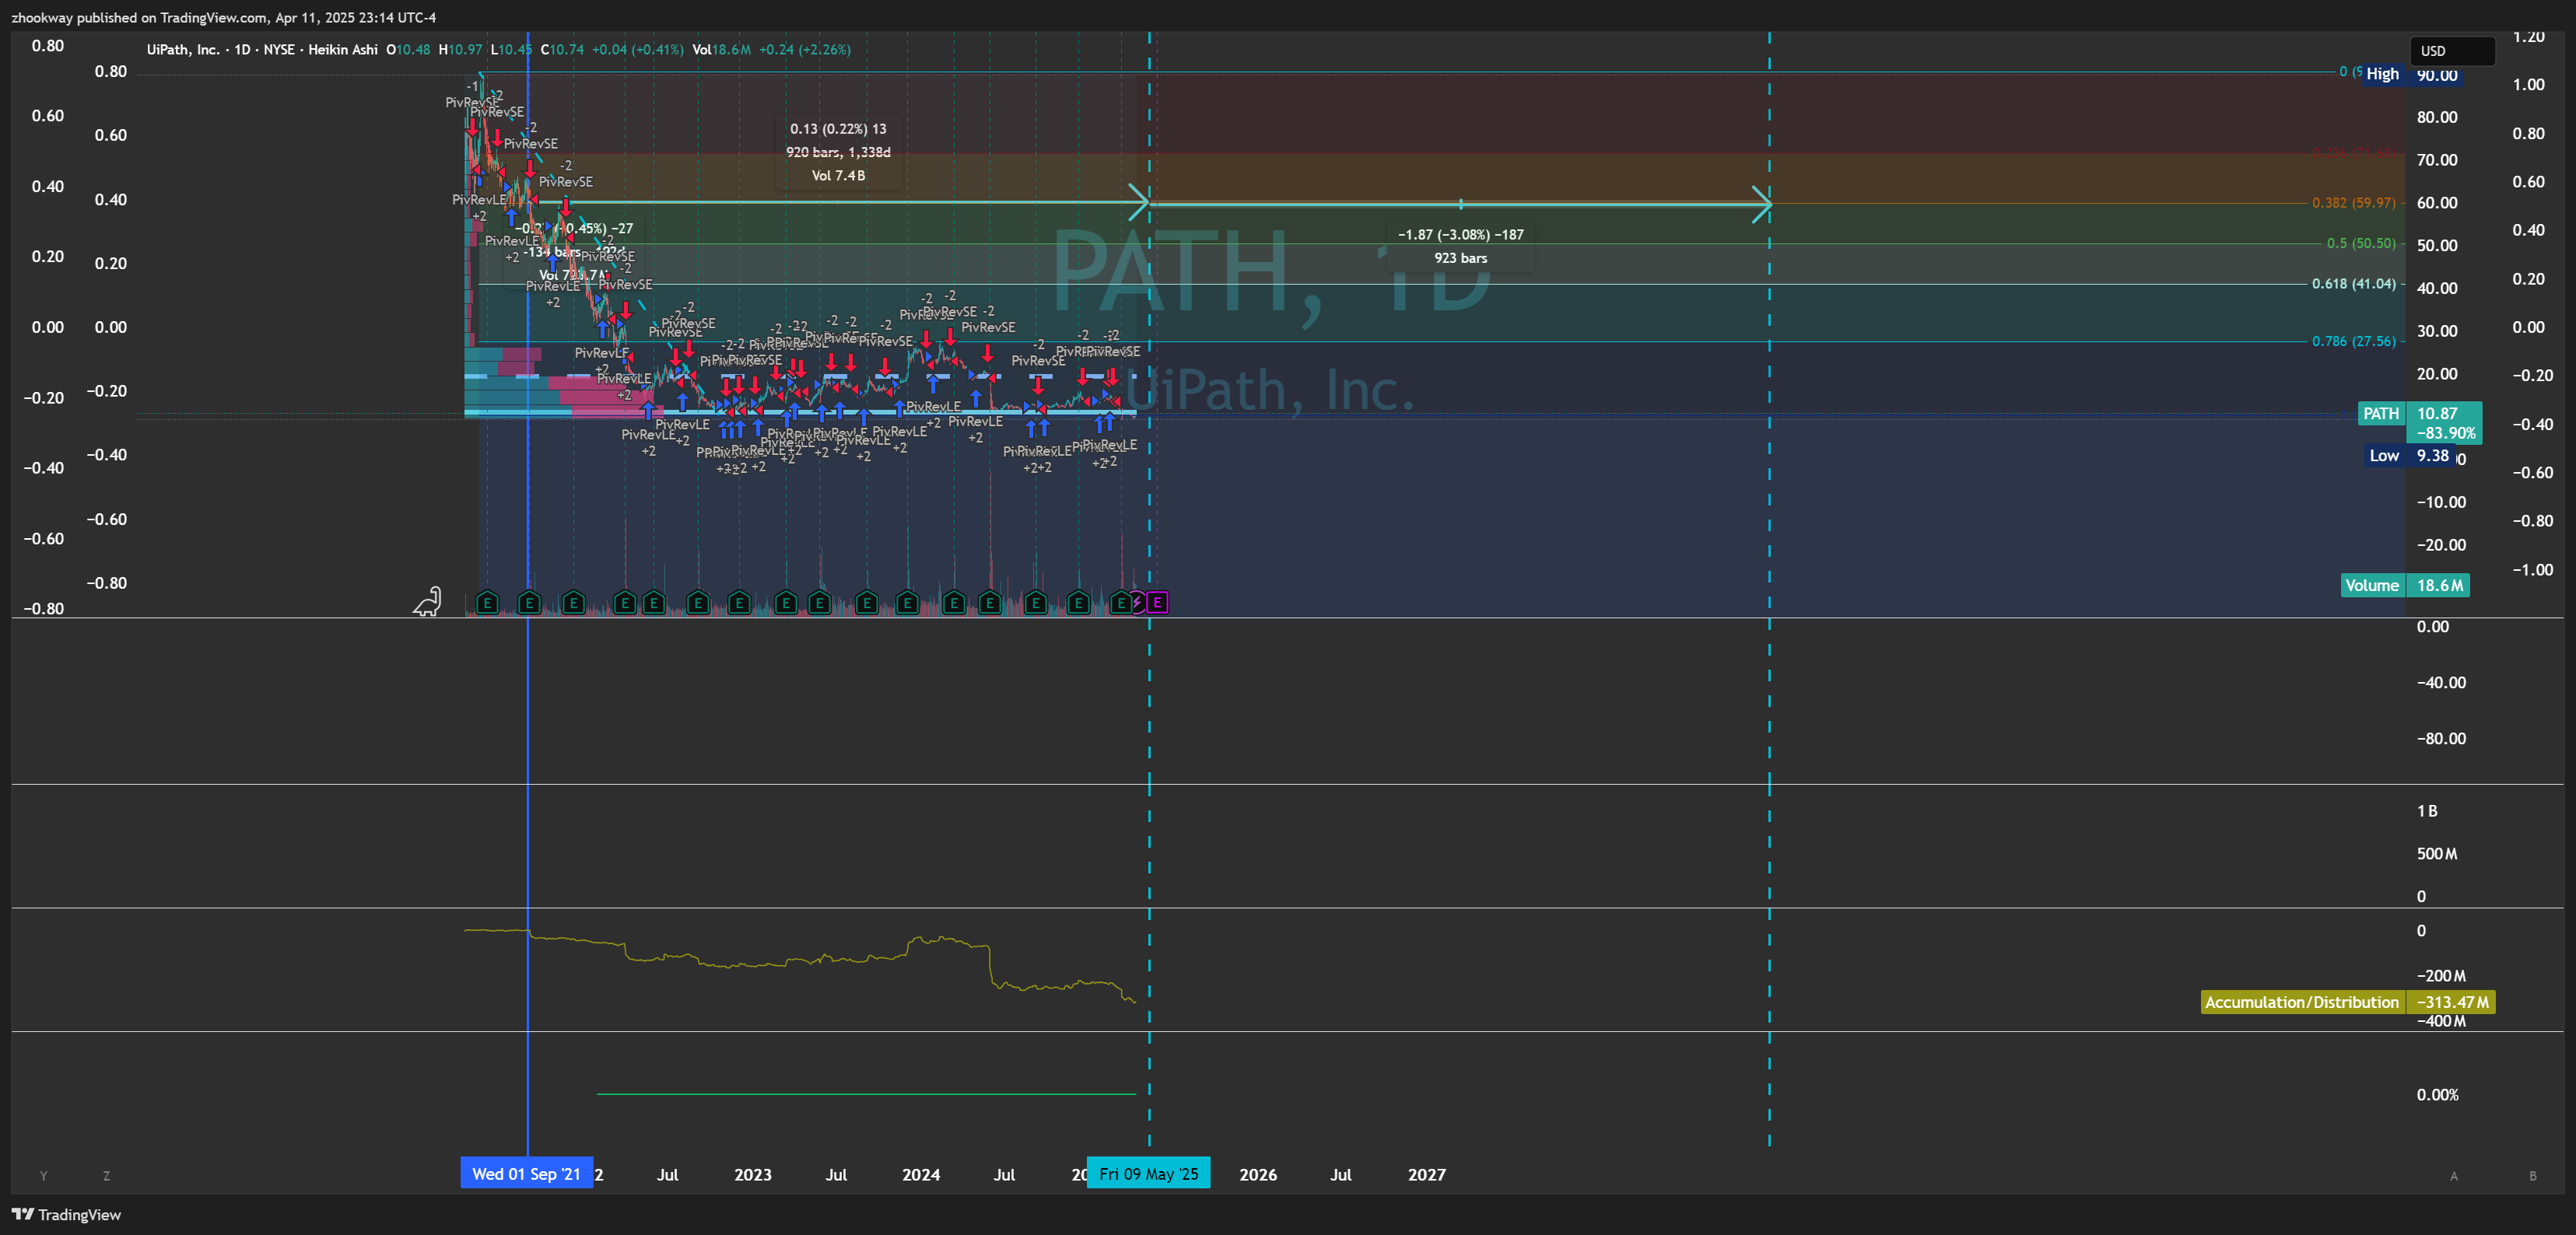Click the dinosaur icon on the chart

click(x=428, y=601)
